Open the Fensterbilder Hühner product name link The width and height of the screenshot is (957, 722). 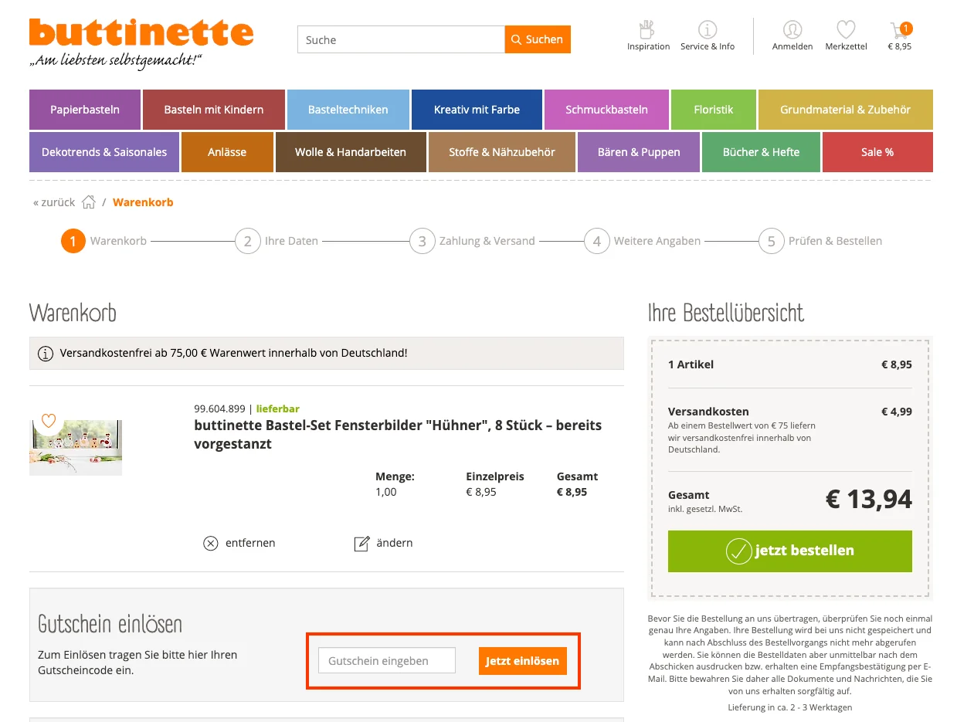[396, 434]
